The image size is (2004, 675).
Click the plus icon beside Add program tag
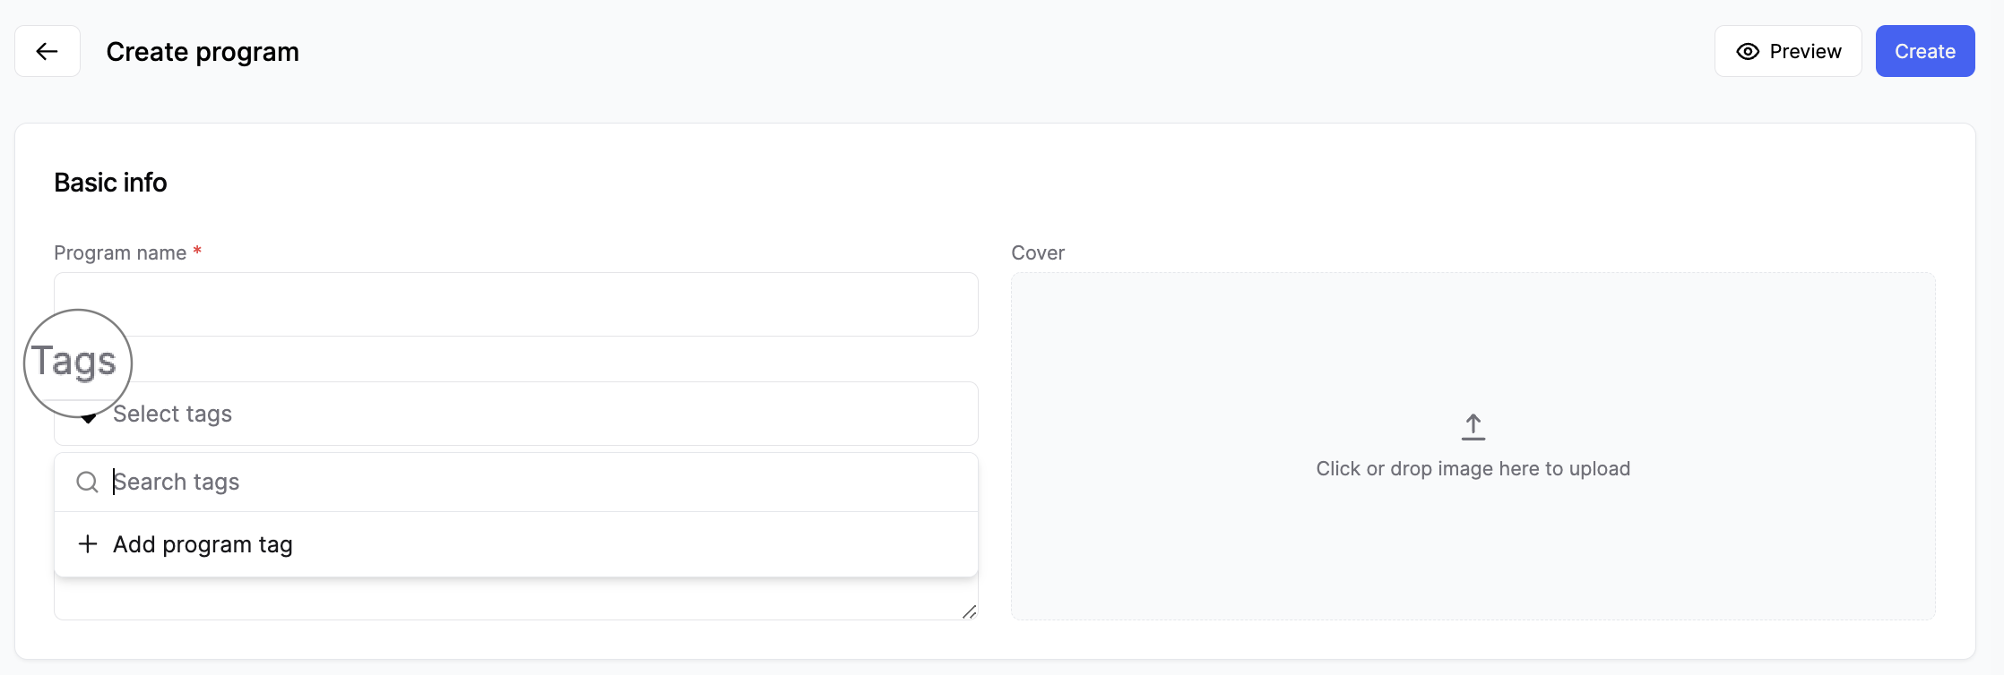(x=88, y=544)
